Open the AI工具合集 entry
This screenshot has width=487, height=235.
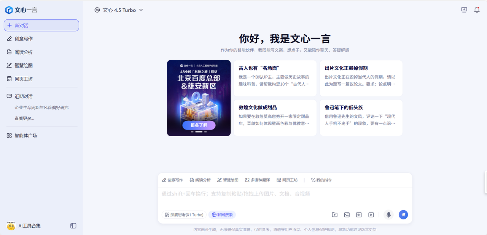(x=30, y=226)
